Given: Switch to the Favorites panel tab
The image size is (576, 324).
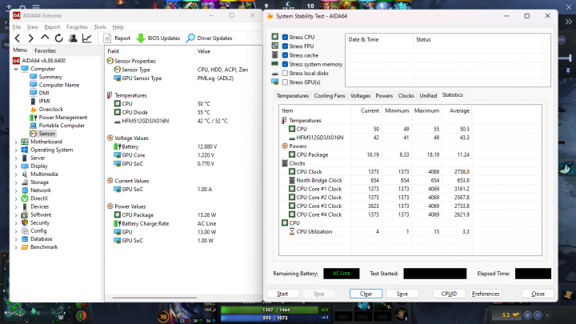Looking at the screenshot, I should click(45, 50).
